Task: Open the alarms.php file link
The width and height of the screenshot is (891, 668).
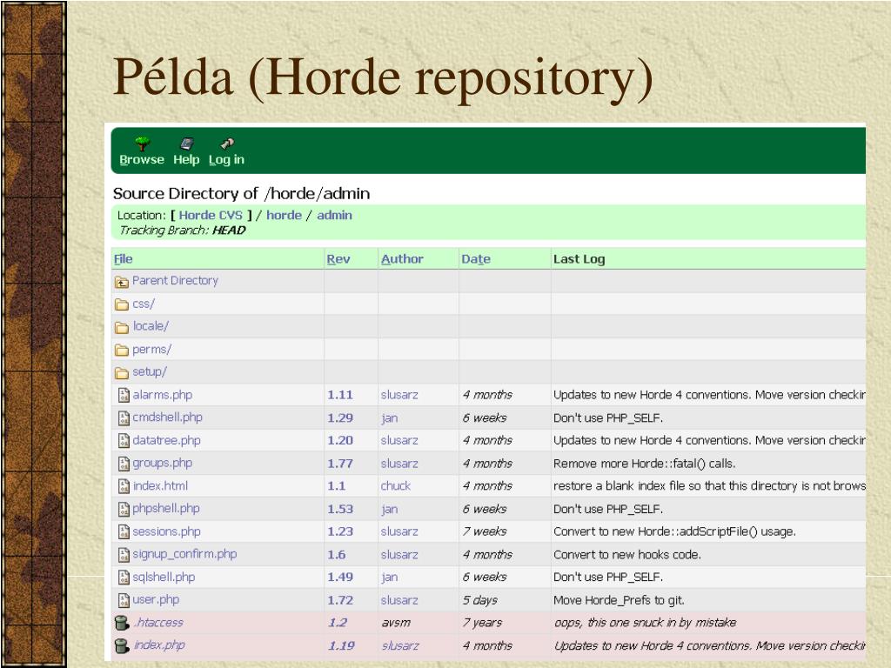Action: (x=163, y=395)
